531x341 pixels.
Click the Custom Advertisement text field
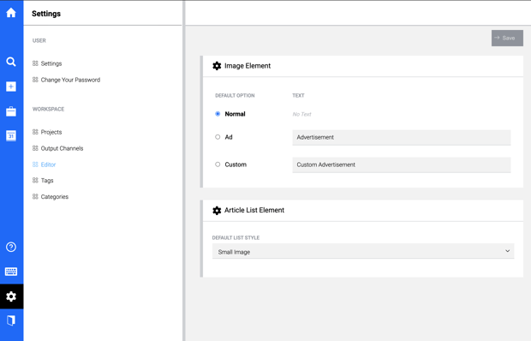tap(402, 165)
